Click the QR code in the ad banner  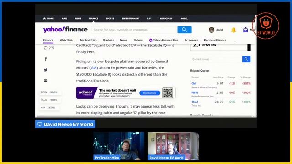click(168, 93)
